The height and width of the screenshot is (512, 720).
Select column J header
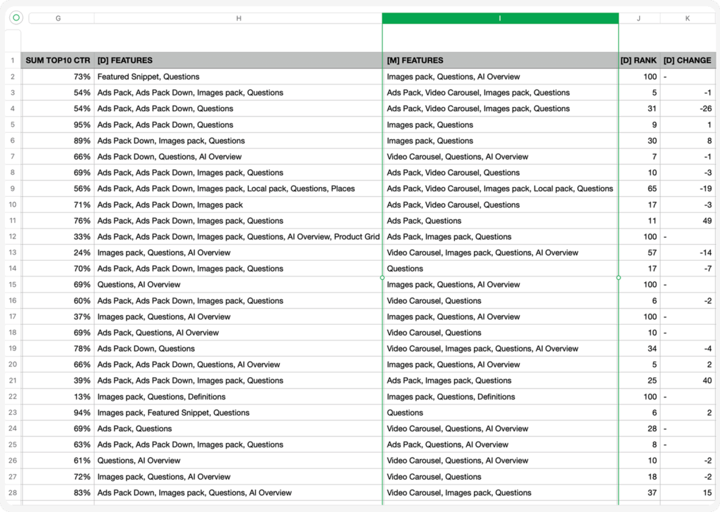(x=638, y=18)
